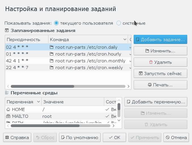Select the system tasks radio button
Screen dimensions: 192x145
click(119, 23)
